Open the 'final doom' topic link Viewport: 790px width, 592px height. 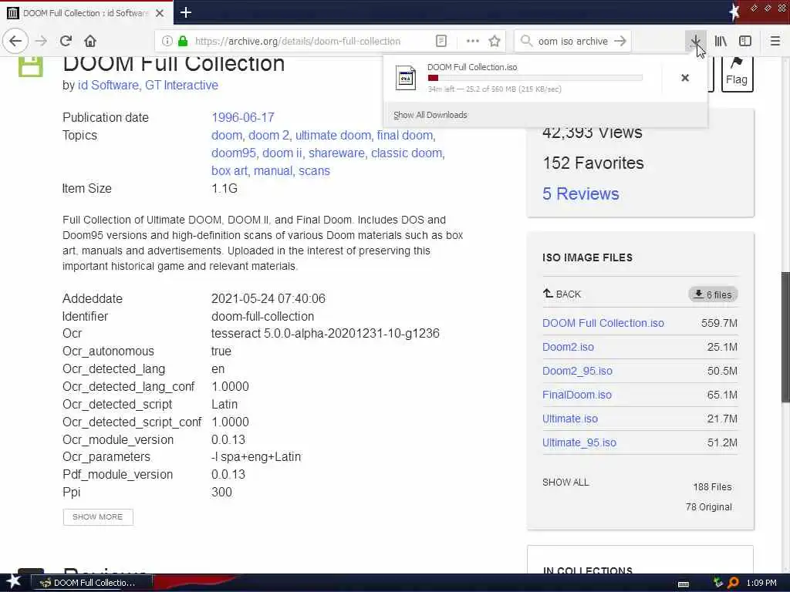point(404,136)
